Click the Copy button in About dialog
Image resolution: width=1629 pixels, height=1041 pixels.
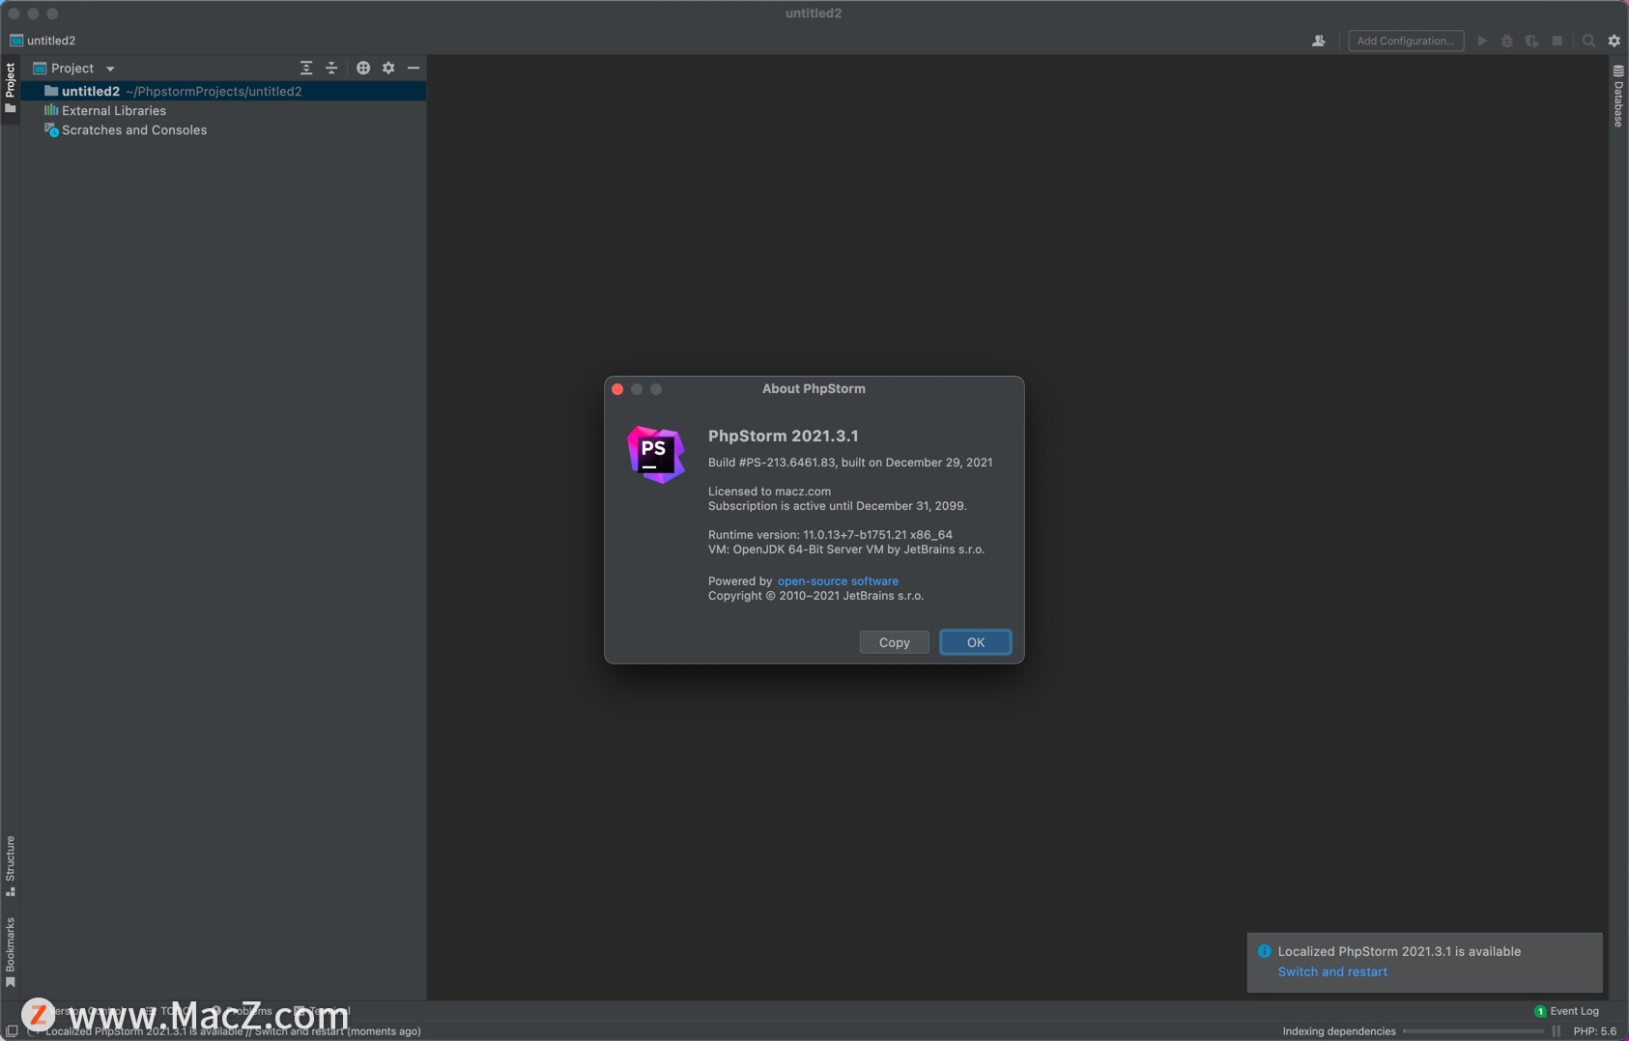click(x=894, y=642)
